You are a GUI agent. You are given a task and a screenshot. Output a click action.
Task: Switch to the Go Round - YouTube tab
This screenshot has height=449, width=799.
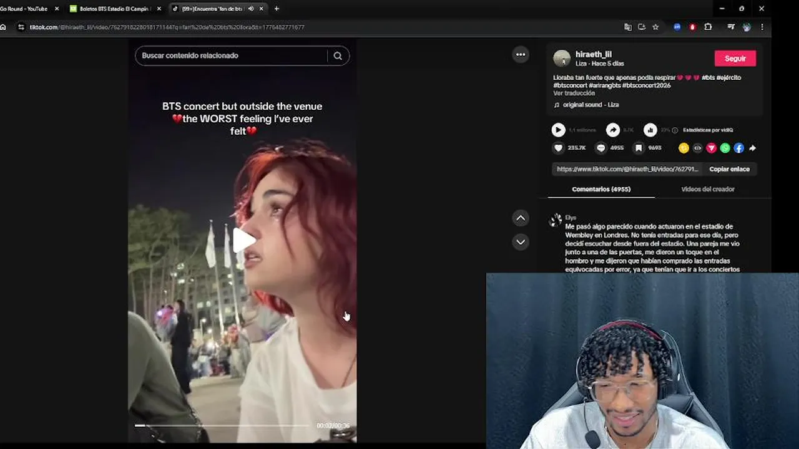pyautogui.click(x=24, y=9)
